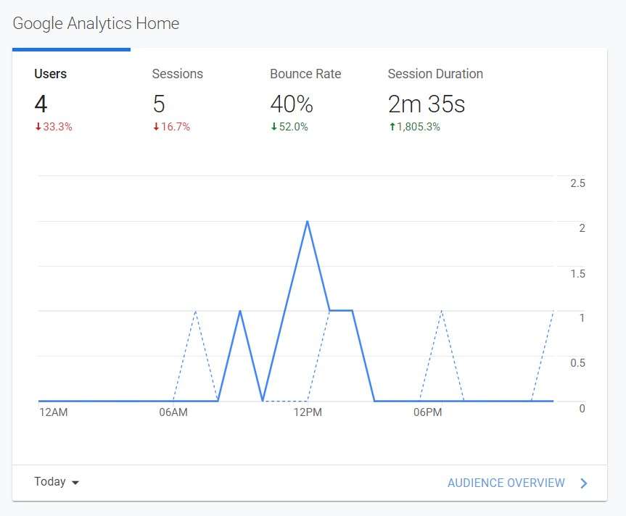Screen dimensions: 626x516
Task: Click the 06PM x-axis label
Action: (x=427, y=412)
